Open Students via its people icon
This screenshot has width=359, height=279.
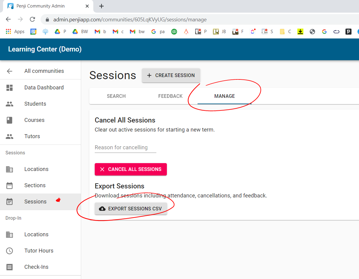pos(10,104)
